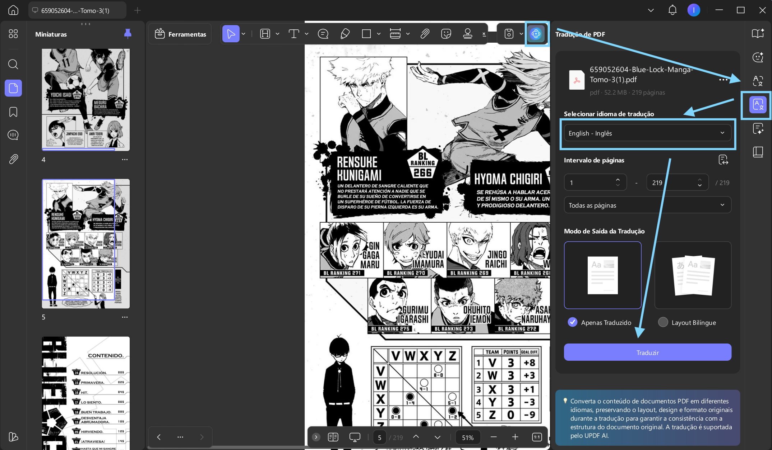Image resolution: width=772 pixels, height=450 pixels.
Task: Open the sticker tool
Action: (446, 34)
